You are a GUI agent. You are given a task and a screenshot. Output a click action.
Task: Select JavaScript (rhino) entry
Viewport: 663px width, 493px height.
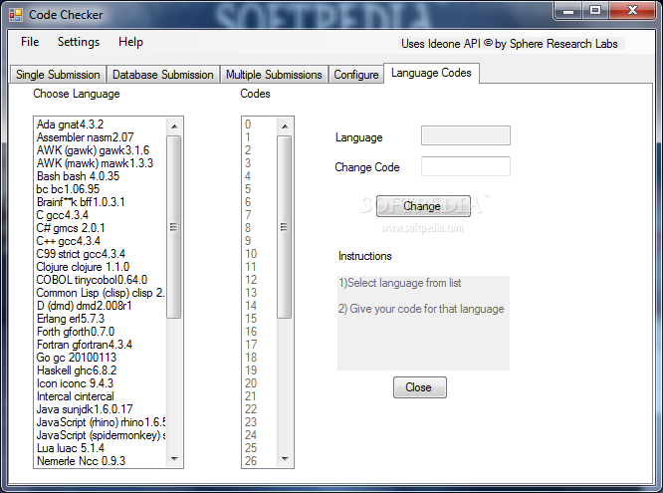101,422
